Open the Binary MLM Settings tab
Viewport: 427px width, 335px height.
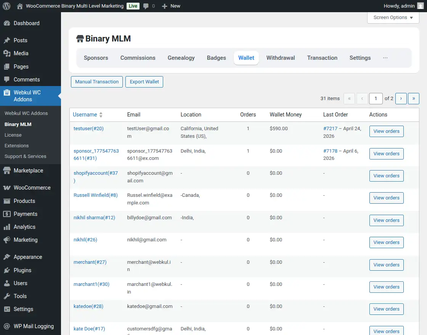(360, 58)
